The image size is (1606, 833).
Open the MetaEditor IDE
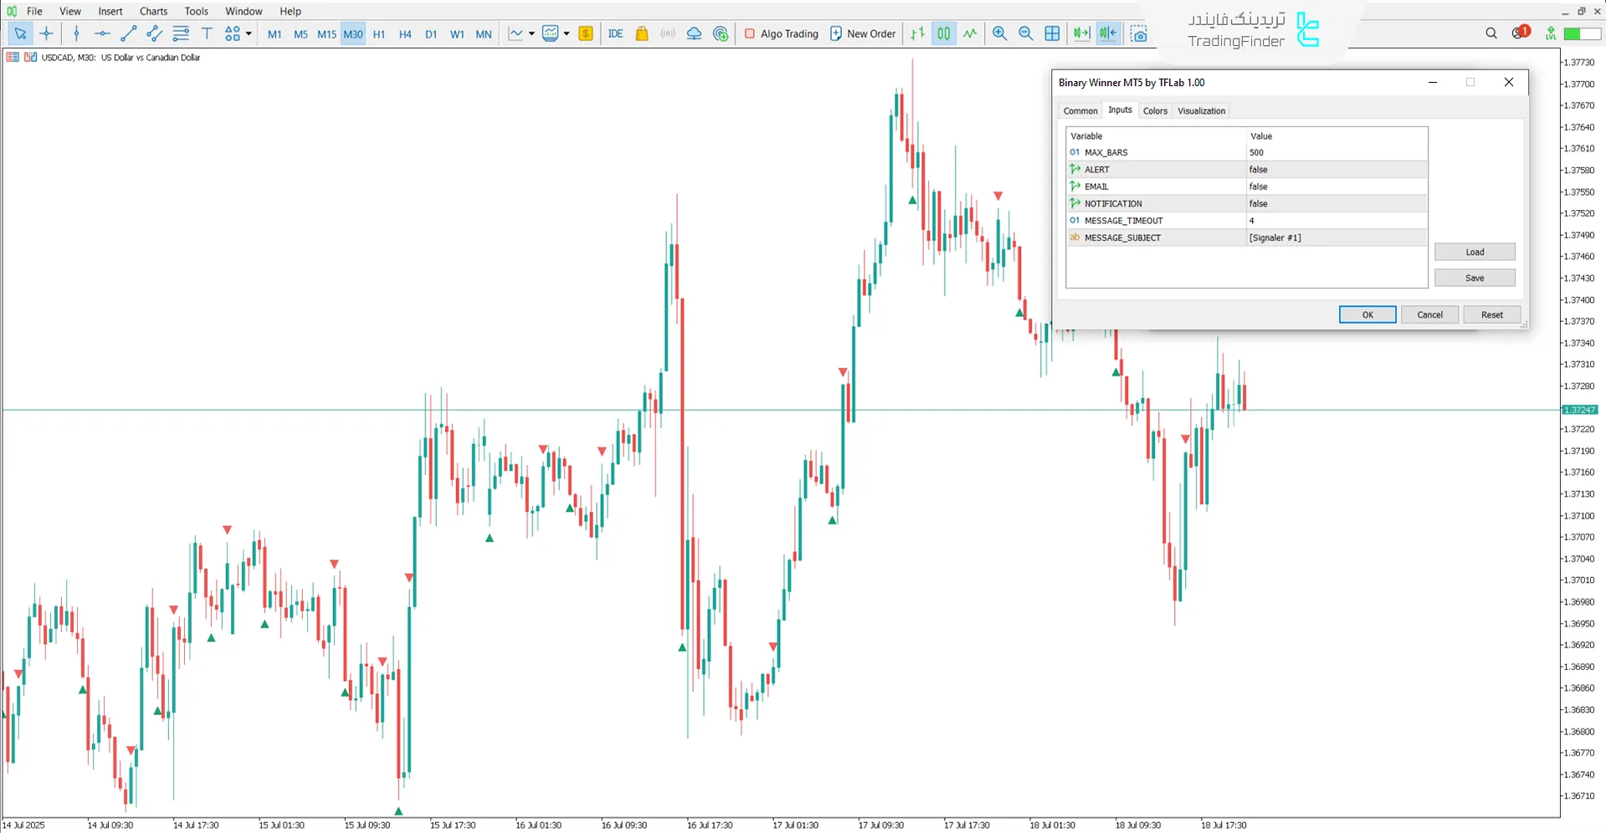[615, 33]
